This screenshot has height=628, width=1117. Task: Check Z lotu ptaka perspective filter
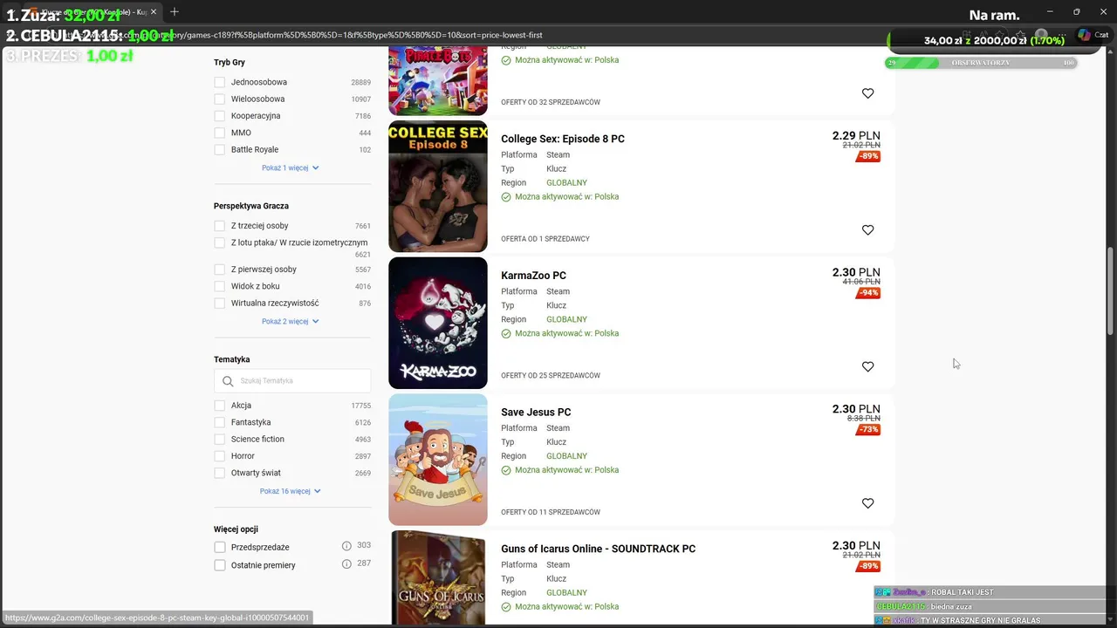(x=220, y=242)
